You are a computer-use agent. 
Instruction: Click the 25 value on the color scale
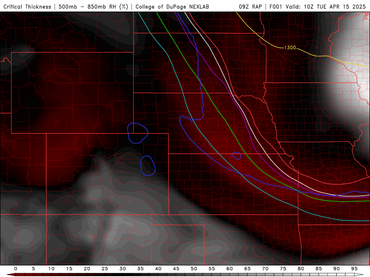click(x=105, y=269)
